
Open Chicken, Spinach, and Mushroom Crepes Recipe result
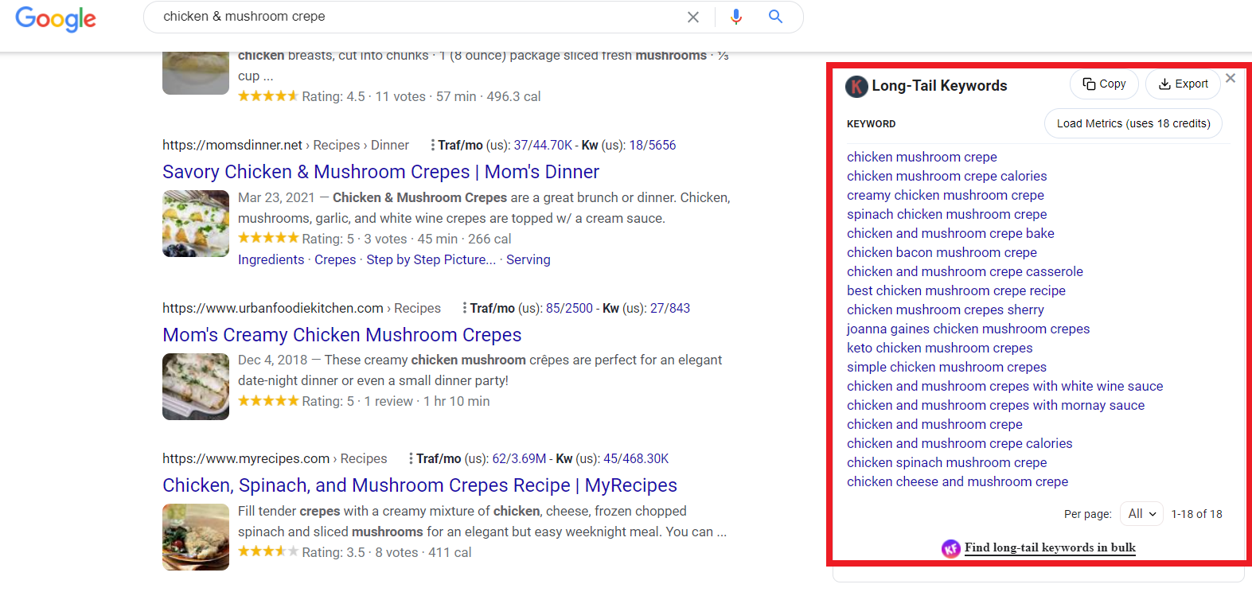419,485
